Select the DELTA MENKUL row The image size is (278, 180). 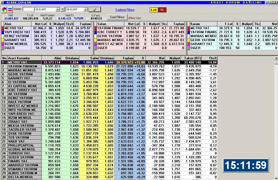109,177
